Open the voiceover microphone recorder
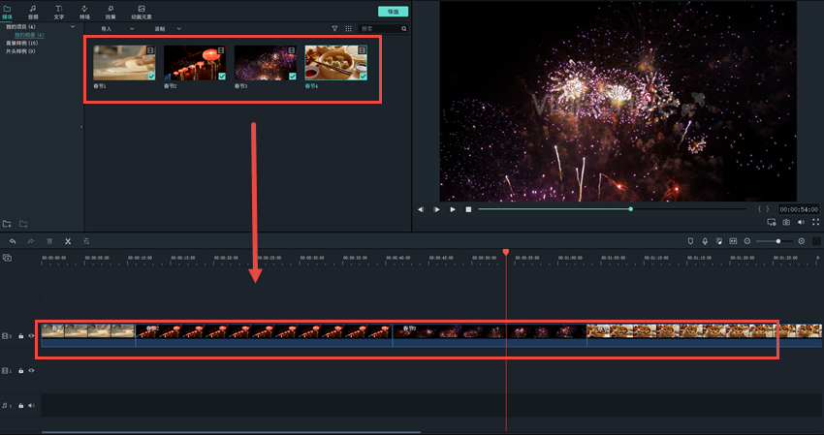 click(705, 240)
